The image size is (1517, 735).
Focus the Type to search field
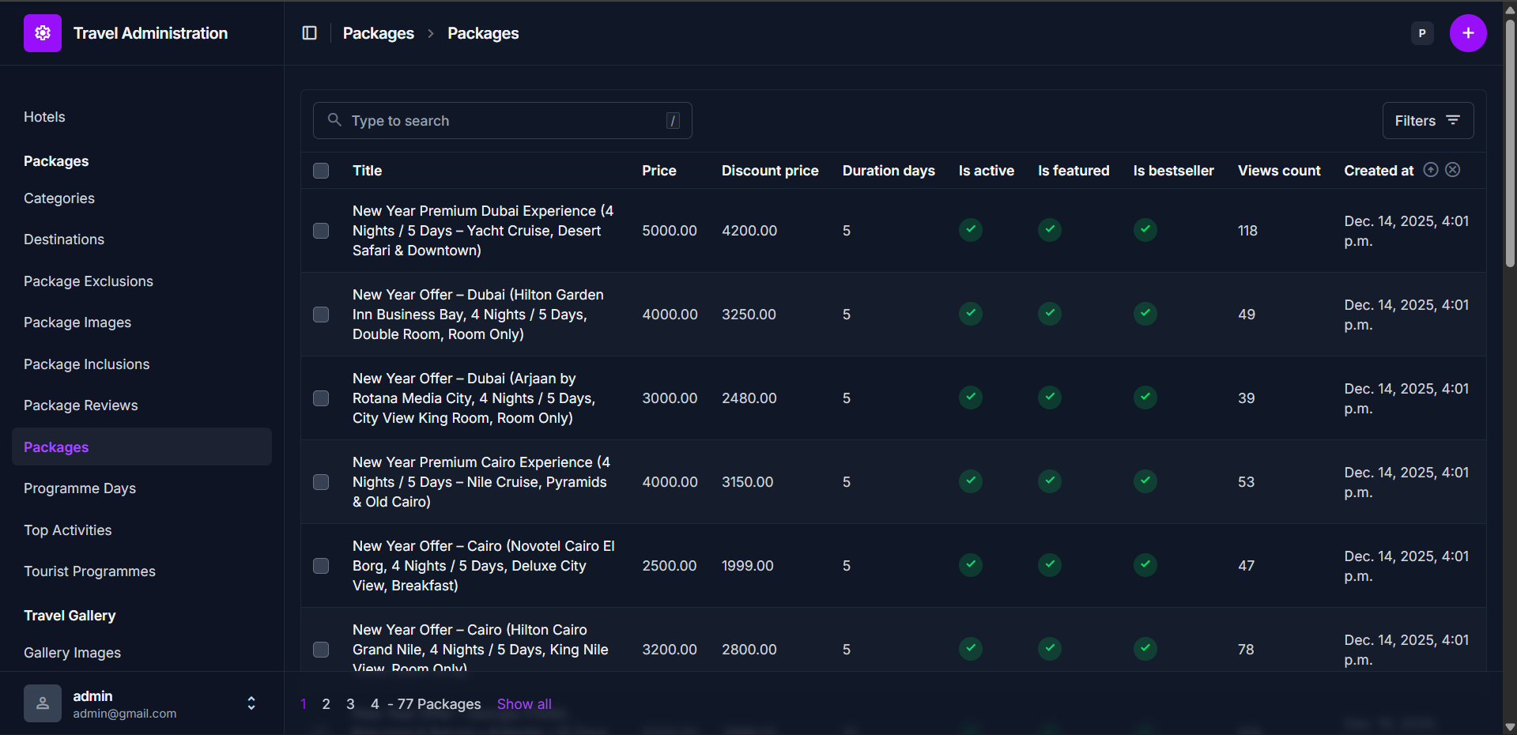tap(506, 121)
